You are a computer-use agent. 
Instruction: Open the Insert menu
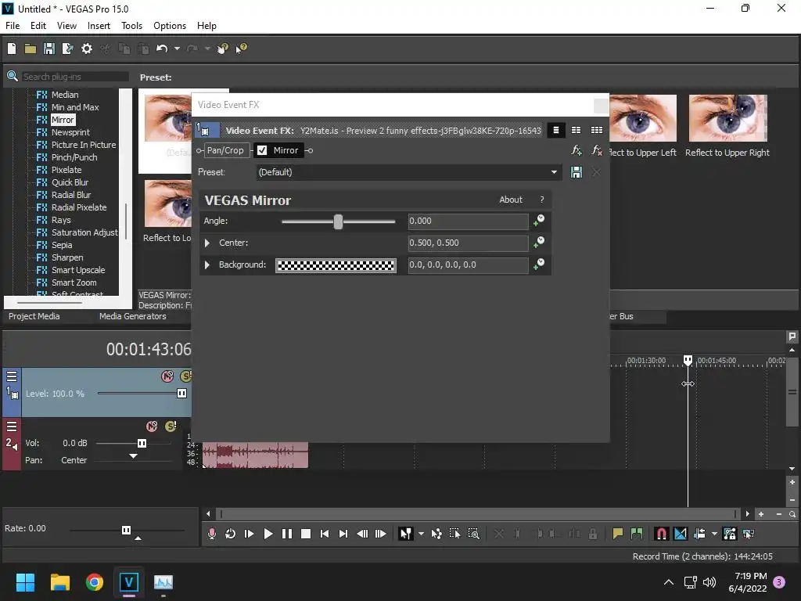coord(99,26)
